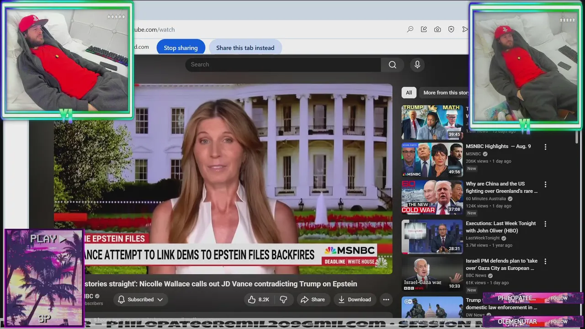The width and height of the screenshot is (585, 329).
Task: Click the New badge under 60 Minutes Australia
Action: coord(472,213)
